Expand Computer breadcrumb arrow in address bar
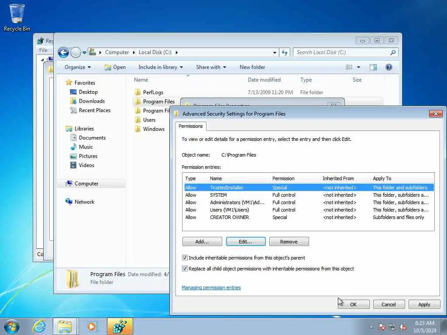The width and height of the screenshot is (447, 335). click(x=134, y=52)
